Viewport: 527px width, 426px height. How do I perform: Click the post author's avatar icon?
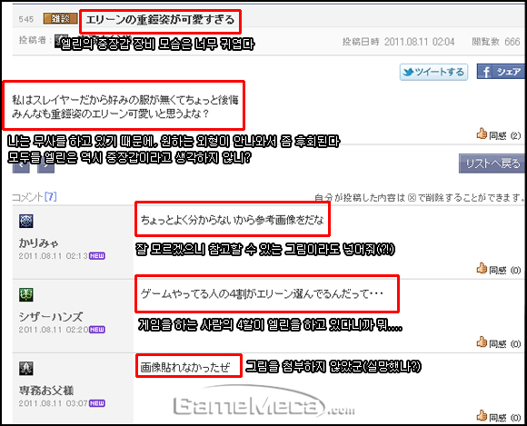62,40
